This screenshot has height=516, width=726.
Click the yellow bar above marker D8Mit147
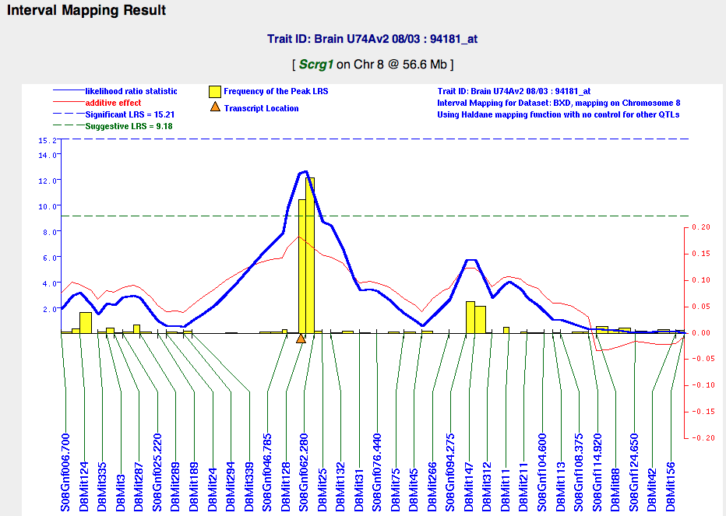pyautogui.click(x=470, y=318)
